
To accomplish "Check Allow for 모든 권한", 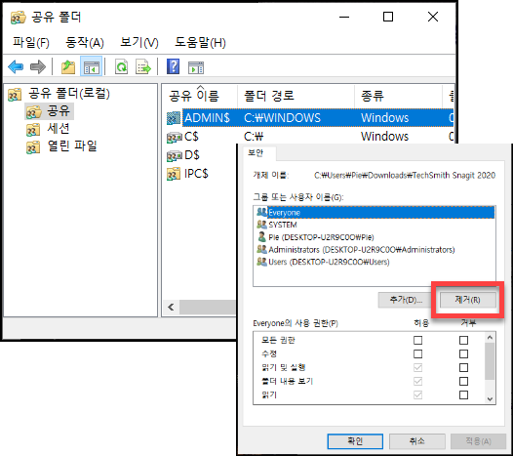I will (417, 341).
